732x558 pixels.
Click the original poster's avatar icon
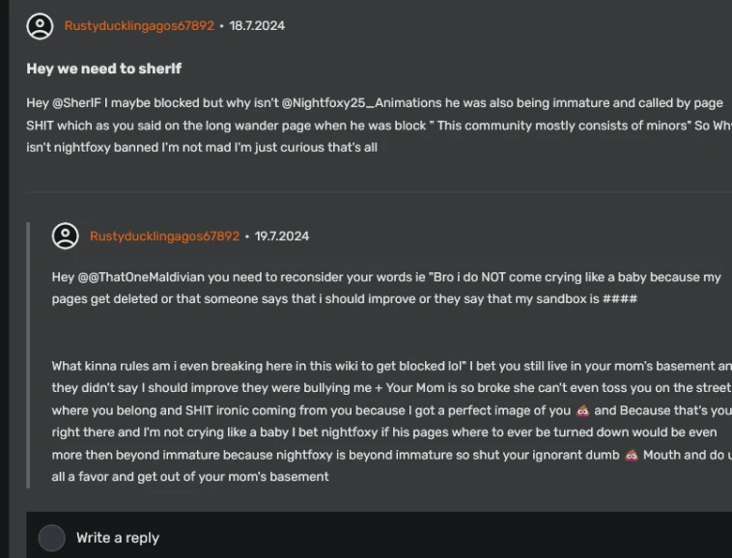tap(40, 26)
